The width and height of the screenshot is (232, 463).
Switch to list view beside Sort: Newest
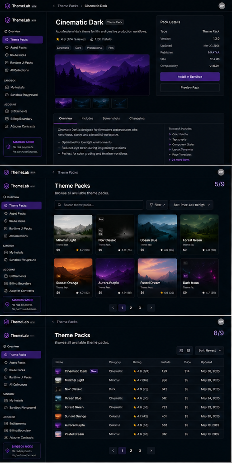(x=189, y=350)
